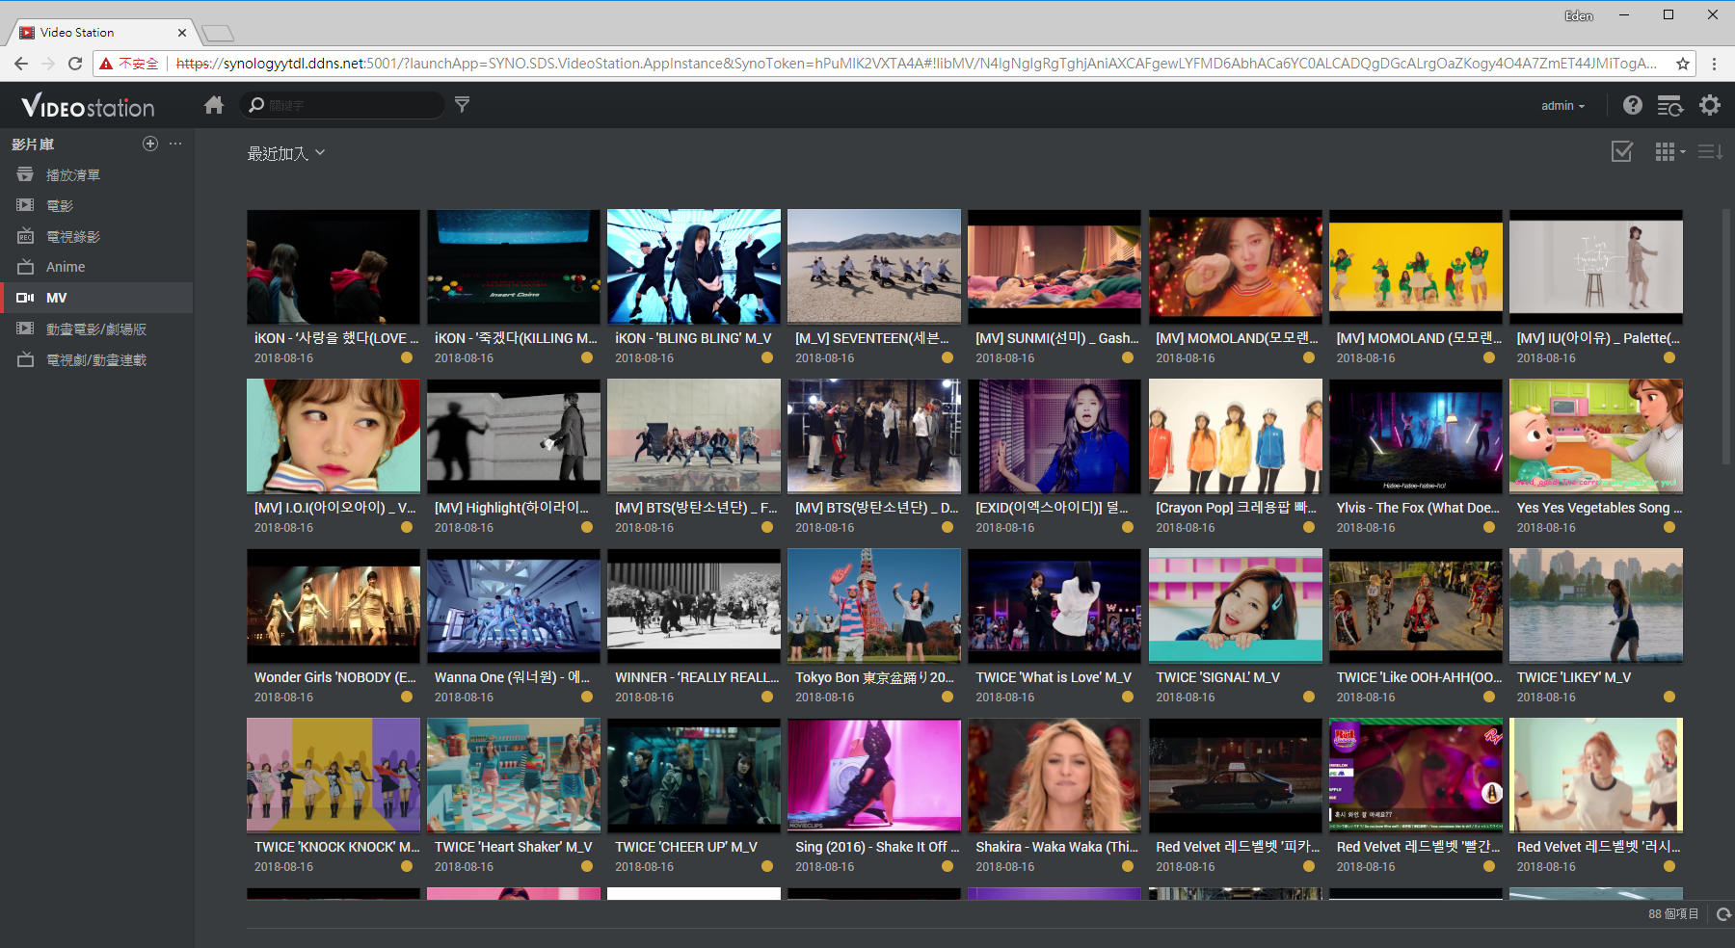Bookmark this page with the star icon

pos(1683,64)
